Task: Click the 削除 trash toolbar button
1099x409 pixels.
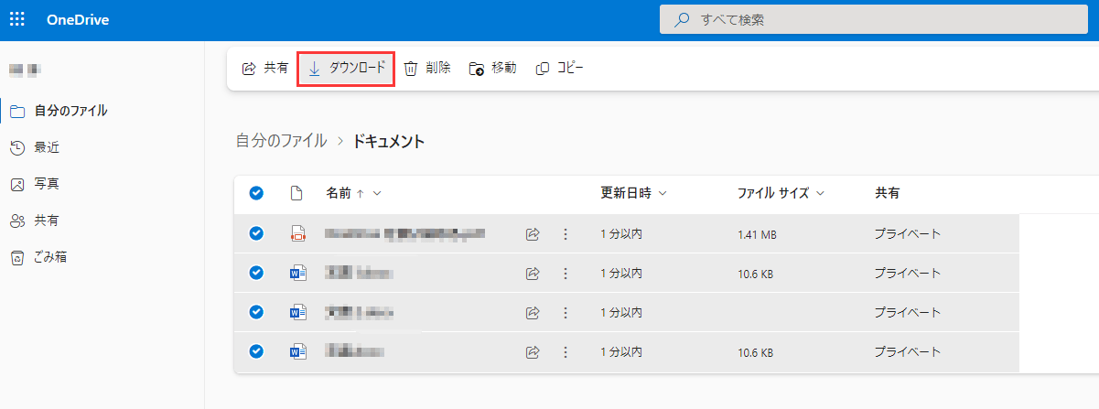Action: (427, 69)
